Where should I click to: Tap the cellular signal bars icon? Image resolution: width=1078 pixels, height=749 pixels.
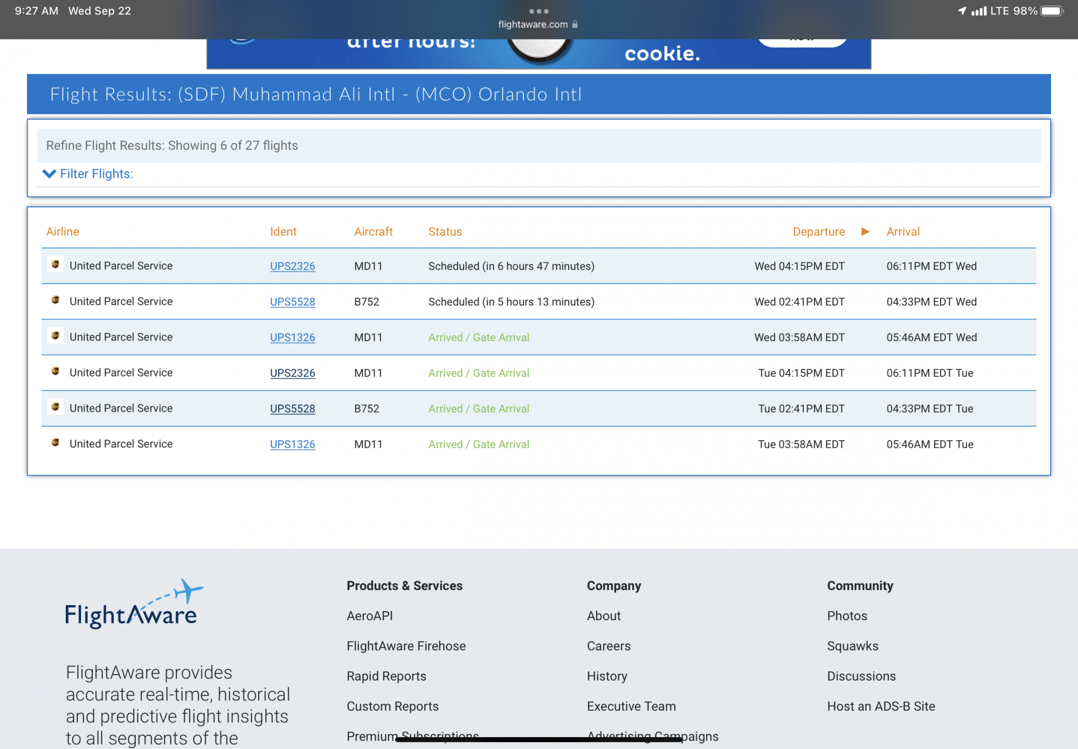click(979, 11)
